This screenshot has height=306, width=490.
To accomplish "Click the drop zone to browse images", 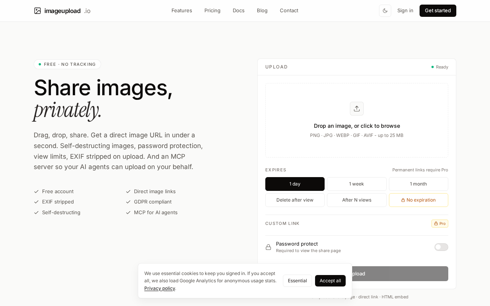I will (x=357, y=120).
